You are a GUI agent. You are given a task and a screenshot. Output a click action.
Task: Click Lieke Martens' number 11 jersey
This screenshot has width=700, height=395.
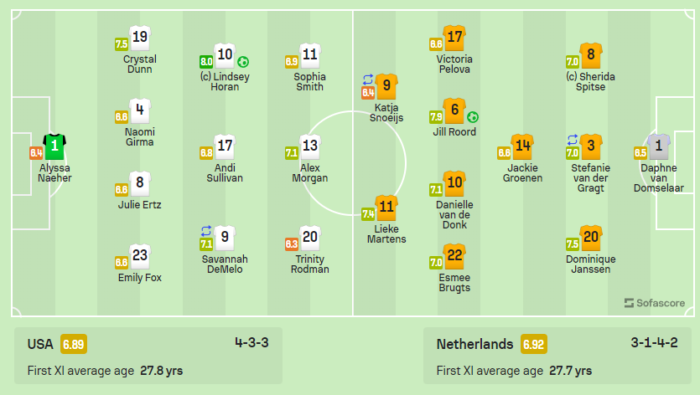pos(386,208)
